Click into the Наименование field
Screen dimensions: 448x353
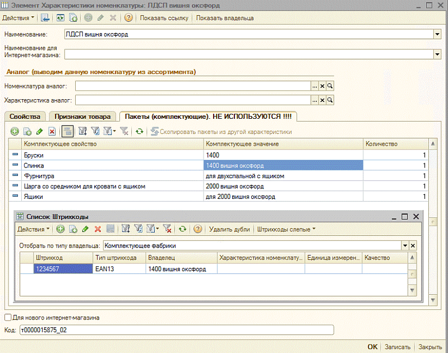249,34
